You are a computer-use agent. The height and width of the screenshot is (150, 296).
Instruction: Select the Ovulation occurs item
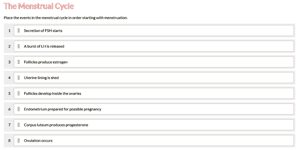coord(154,140)
